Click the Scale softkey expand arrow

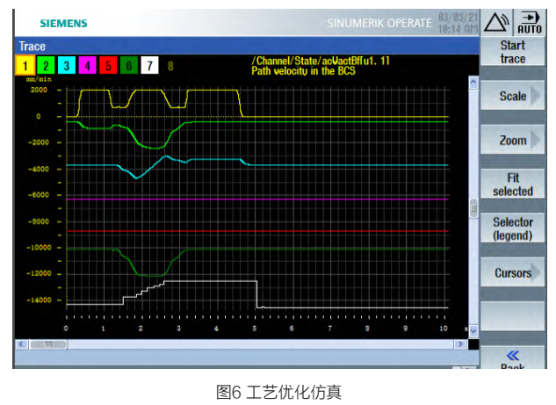pyautogui.click(x=536, y=96)
